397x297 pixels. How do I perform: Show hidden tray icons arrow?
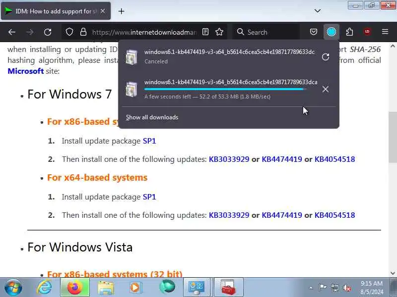coord(311,288)
